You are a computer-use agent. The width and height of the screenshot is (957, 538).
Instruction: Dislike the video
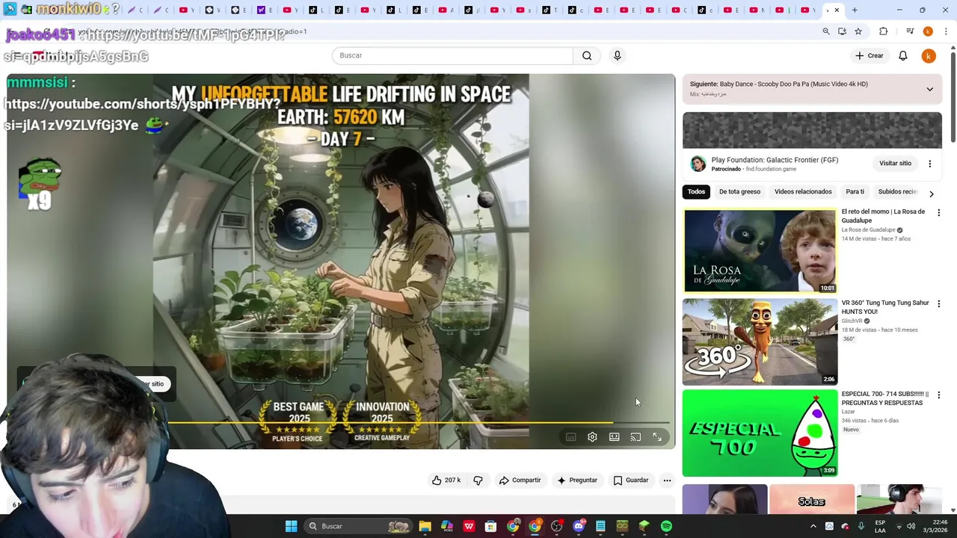click(478, 480)
